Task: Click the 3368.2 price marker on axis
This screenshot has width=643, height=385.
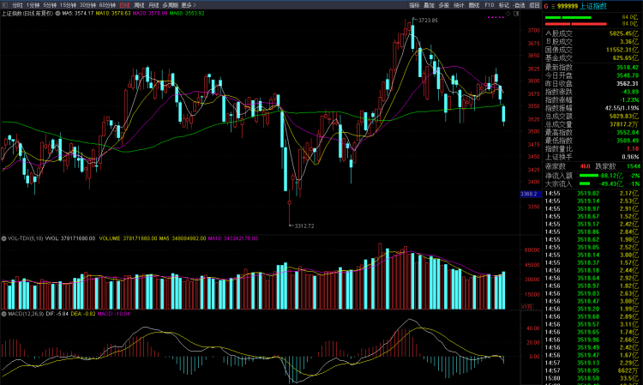Action: tap(528, 195)
